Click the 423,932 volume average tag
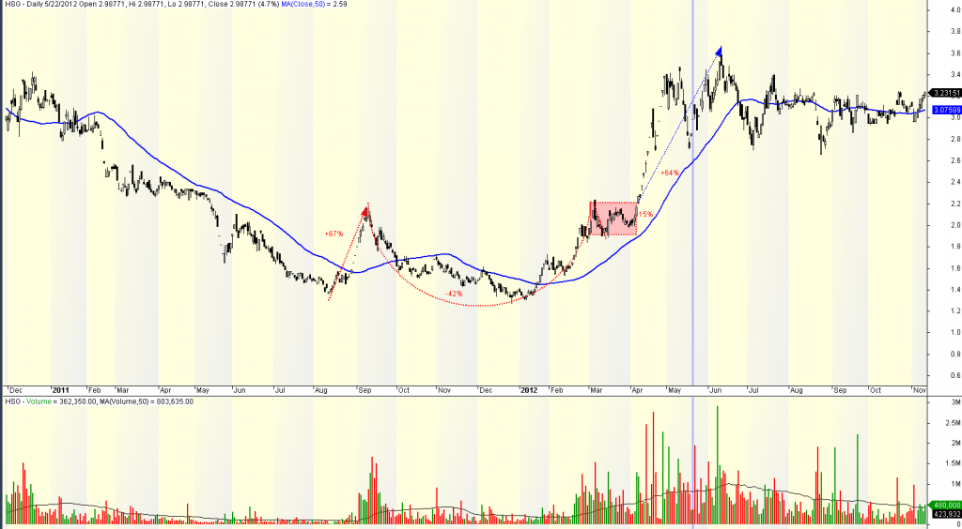 tap(944, 514)
